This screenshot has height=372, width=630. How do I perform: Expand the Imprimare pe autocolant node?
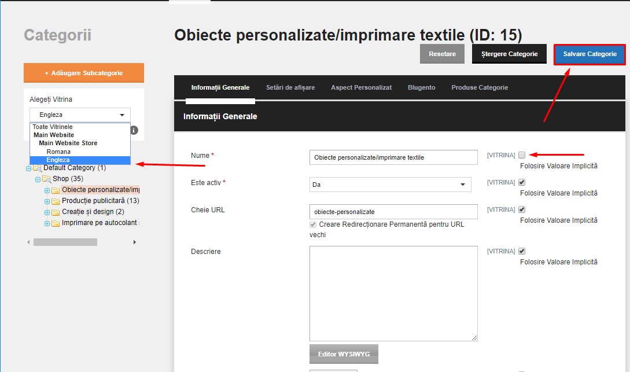coord(47,223)
